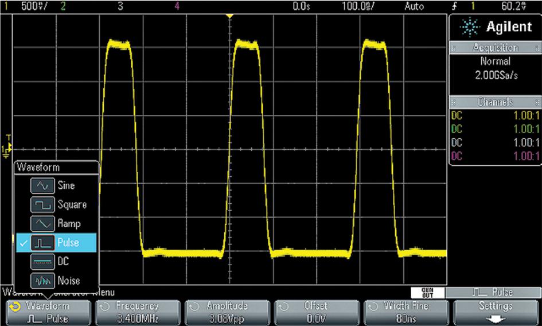Select the Noise waveform icon
This screenshot has width=542, height=326.
tap(42, 281)
